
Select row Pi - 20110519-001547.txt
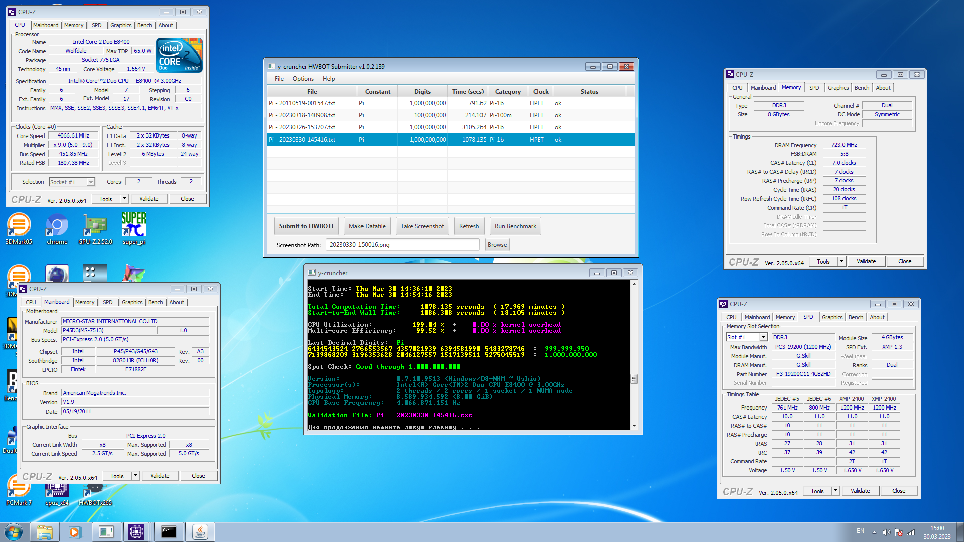click(x=450, y=103)
